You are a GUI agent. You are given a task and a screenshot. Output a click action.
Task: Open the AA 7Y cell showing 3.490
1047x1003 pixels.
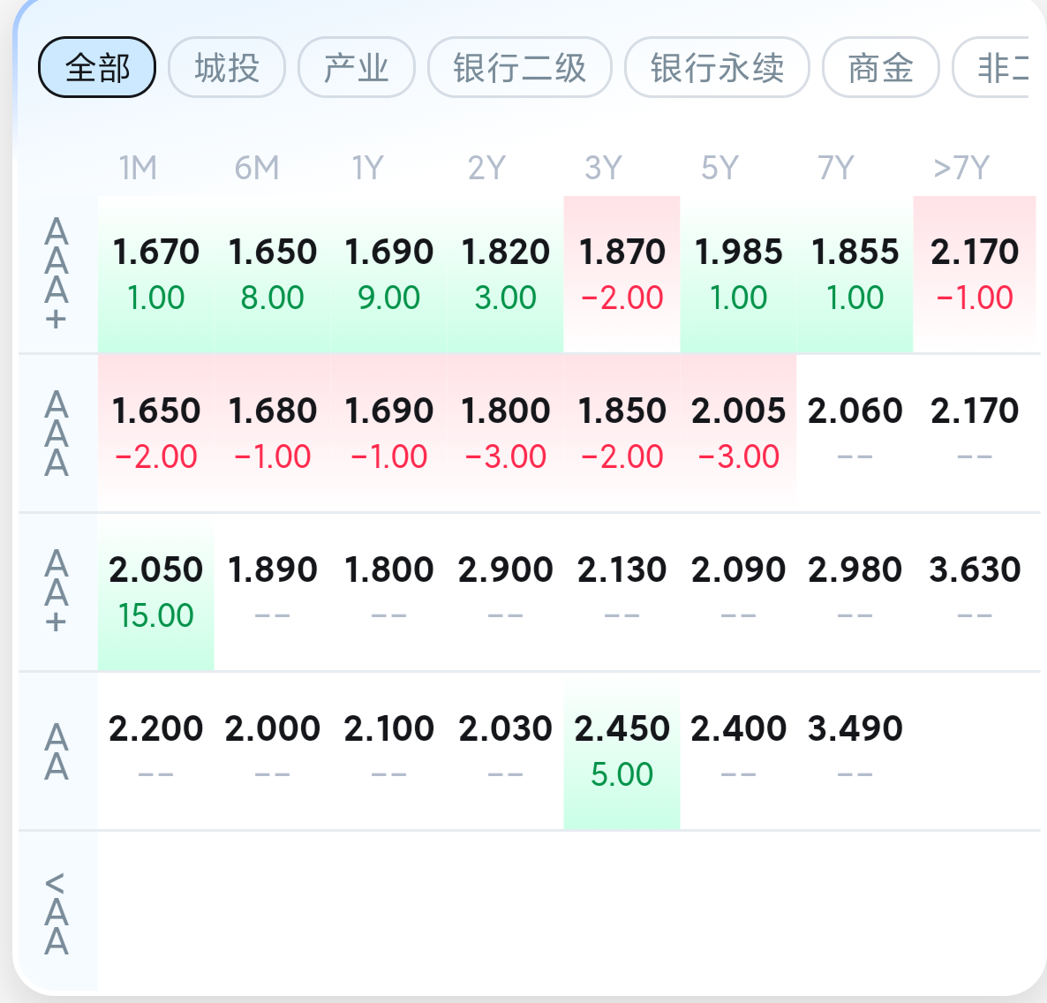tap(855, 750)
